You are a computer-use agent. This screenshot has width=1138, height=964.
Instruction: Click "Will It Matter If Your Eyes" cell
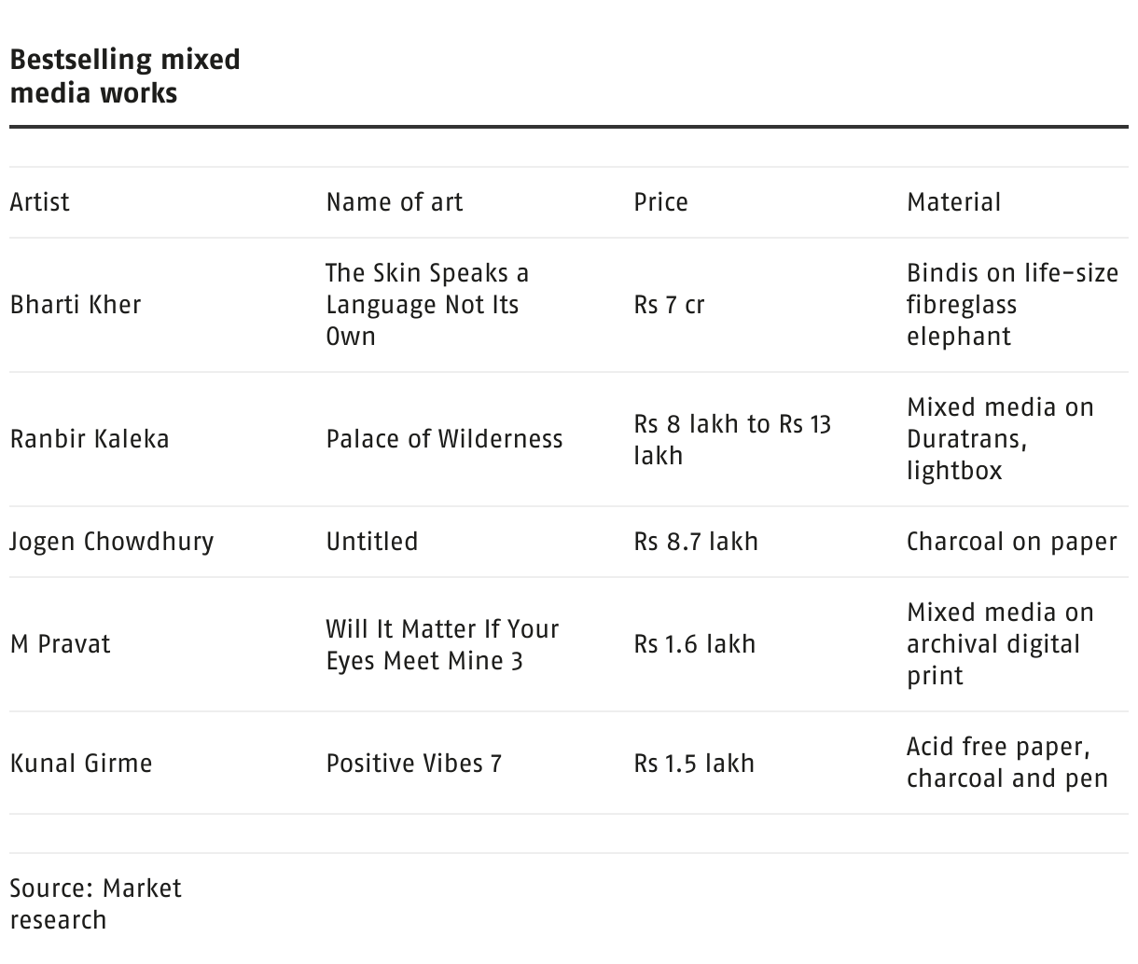pos(442,644)
